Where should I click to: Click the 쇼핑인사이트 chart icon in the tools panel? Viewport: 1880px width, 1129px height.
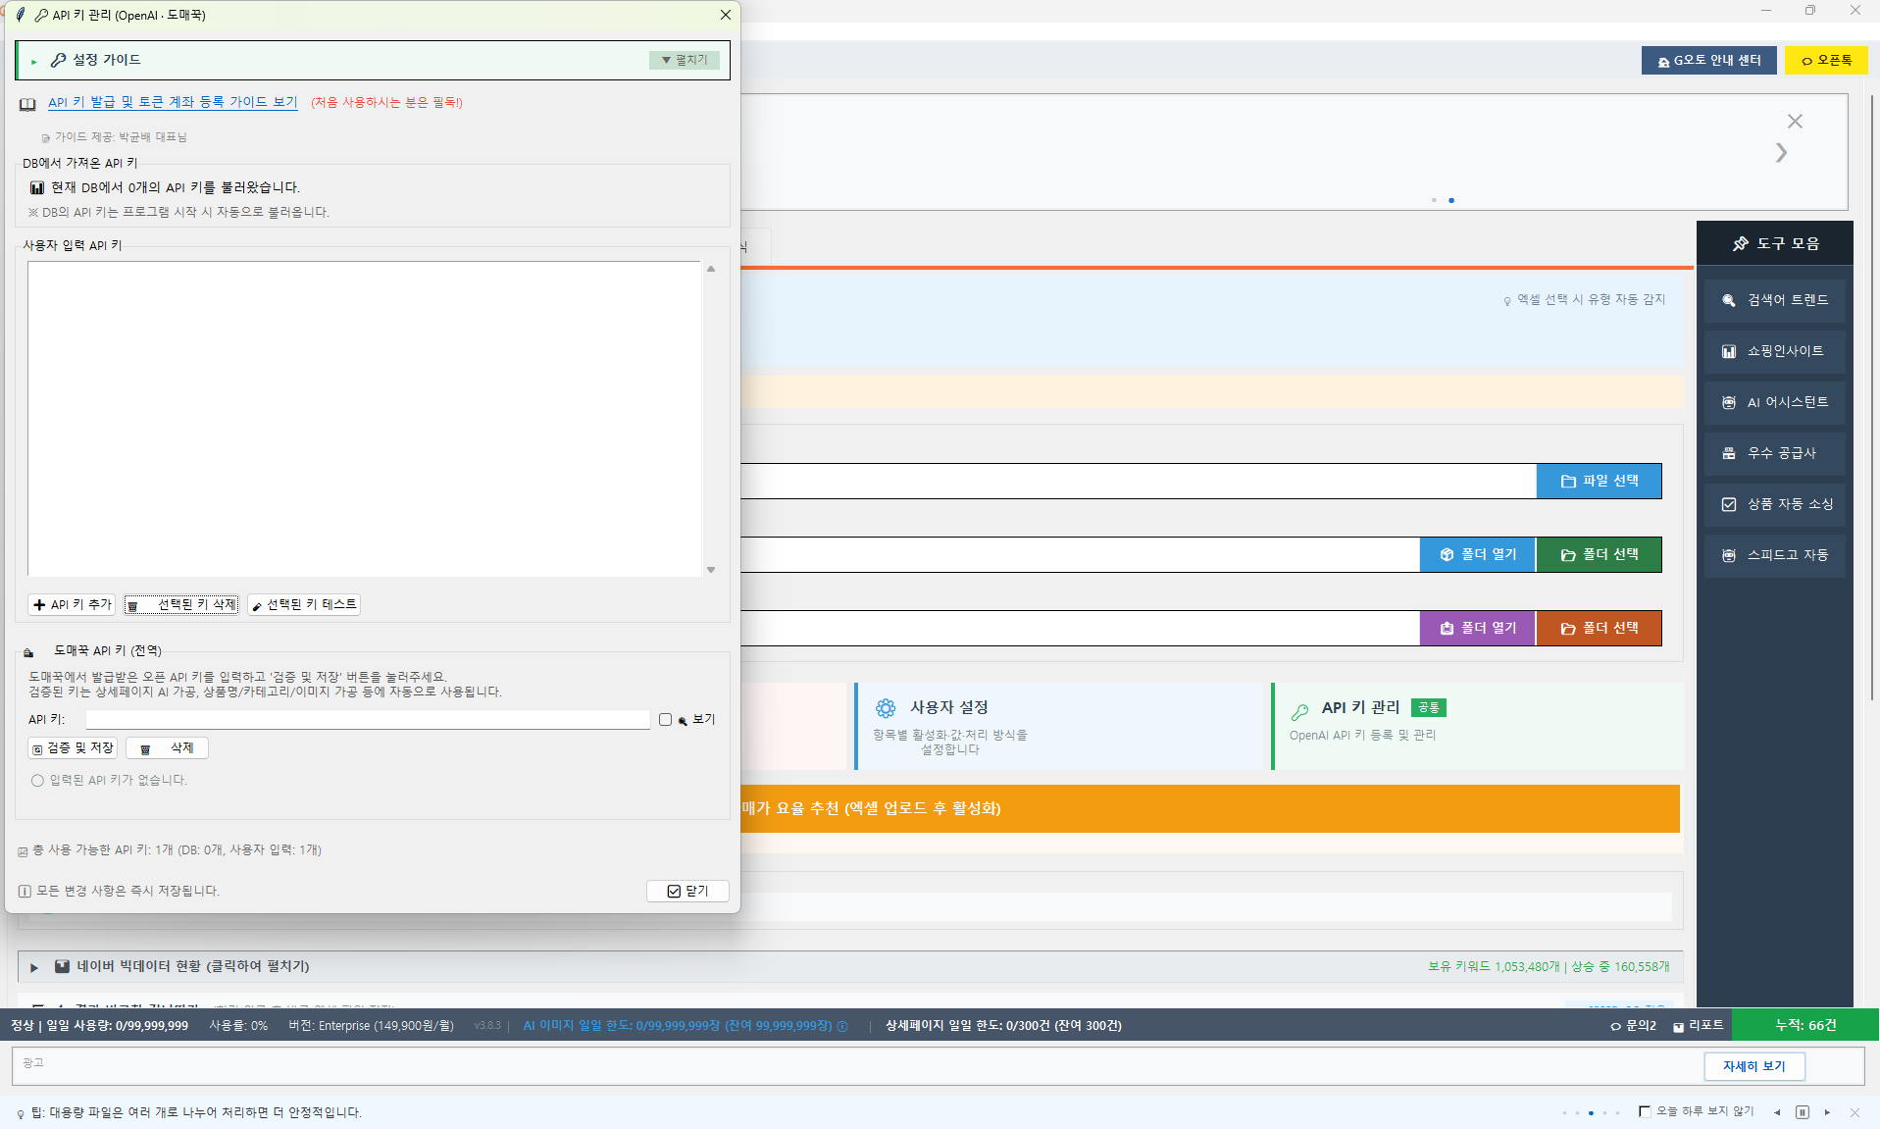coord(1729,351)
